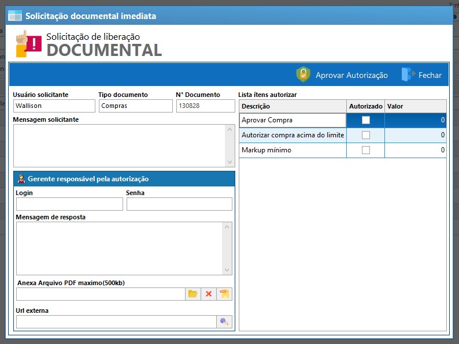Remove attached PDF with red X
The image size is (459, 344).
click(209, 294)
